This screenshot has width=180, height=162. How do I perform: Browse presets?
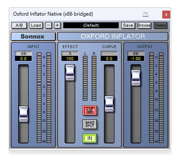pos(144,25)
